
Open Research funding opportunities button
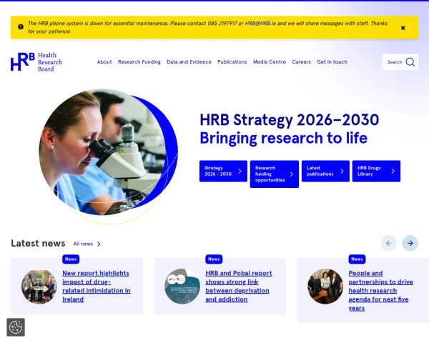(x=275, y=174)
